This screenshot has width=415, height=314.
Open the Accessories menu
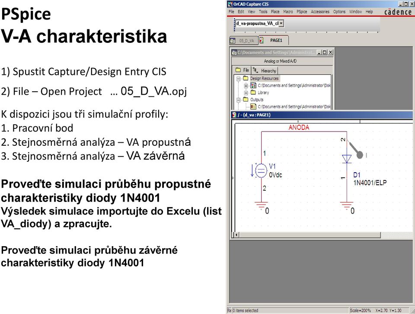click(x=320, y=12)
